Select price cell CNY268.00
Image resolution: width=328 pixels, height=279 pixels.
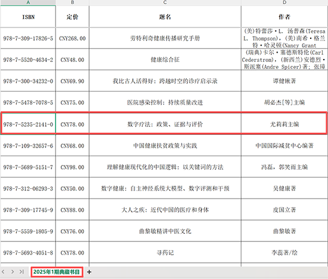click(x=72, y=38)
